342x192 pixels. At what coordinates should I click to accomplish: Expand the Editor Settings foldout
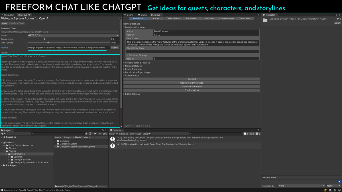(x=124, y=94)
